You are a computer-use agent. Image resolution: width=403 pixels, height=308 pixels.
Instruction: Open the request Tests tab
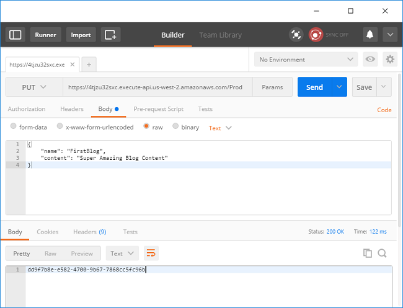(x=205, y=109)
